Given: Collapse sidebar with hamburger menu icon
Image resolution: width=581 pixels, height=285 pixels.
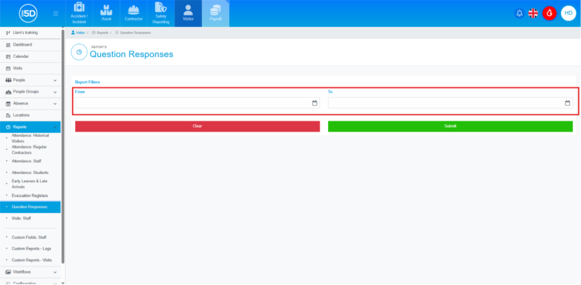Looking at the screenshot, I should point(55,13).
